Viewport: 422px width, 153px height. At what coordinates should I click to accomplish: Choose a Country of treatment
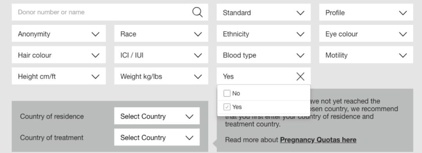pos(157,137)
